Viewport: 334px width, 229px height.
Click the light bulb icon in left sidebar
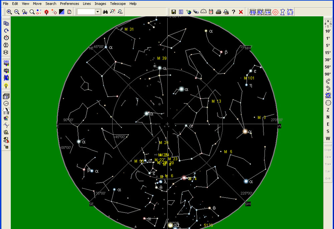(x=6, y=85)
